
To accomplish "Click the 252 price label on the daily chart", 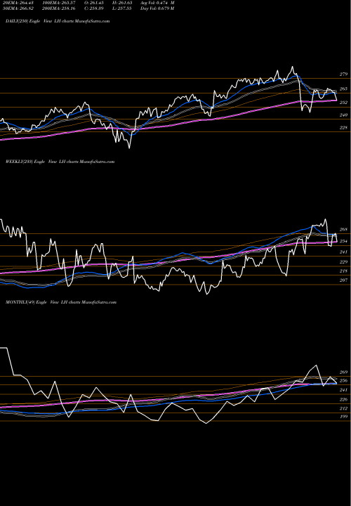I will [x=343, y=103].
